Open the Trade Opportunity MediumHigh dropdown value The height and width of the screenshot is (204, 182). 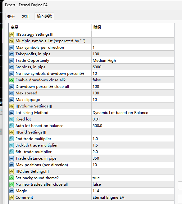click(x=133, y=61)
